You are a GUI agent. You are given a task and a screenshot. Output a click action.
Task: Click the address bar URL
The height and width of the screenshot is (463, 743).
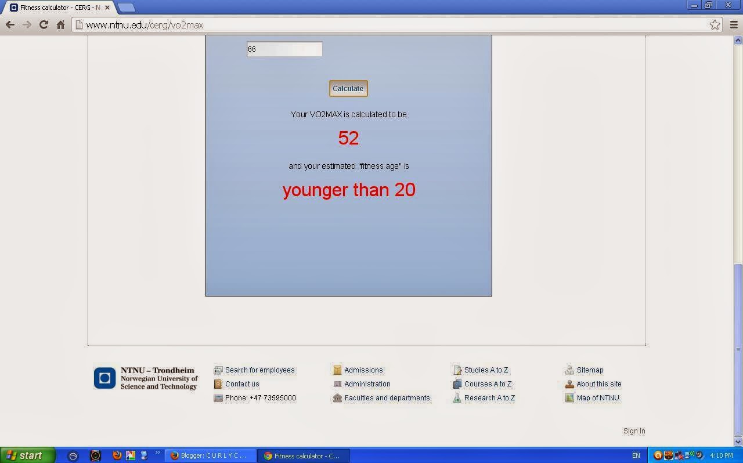point(145,25)
